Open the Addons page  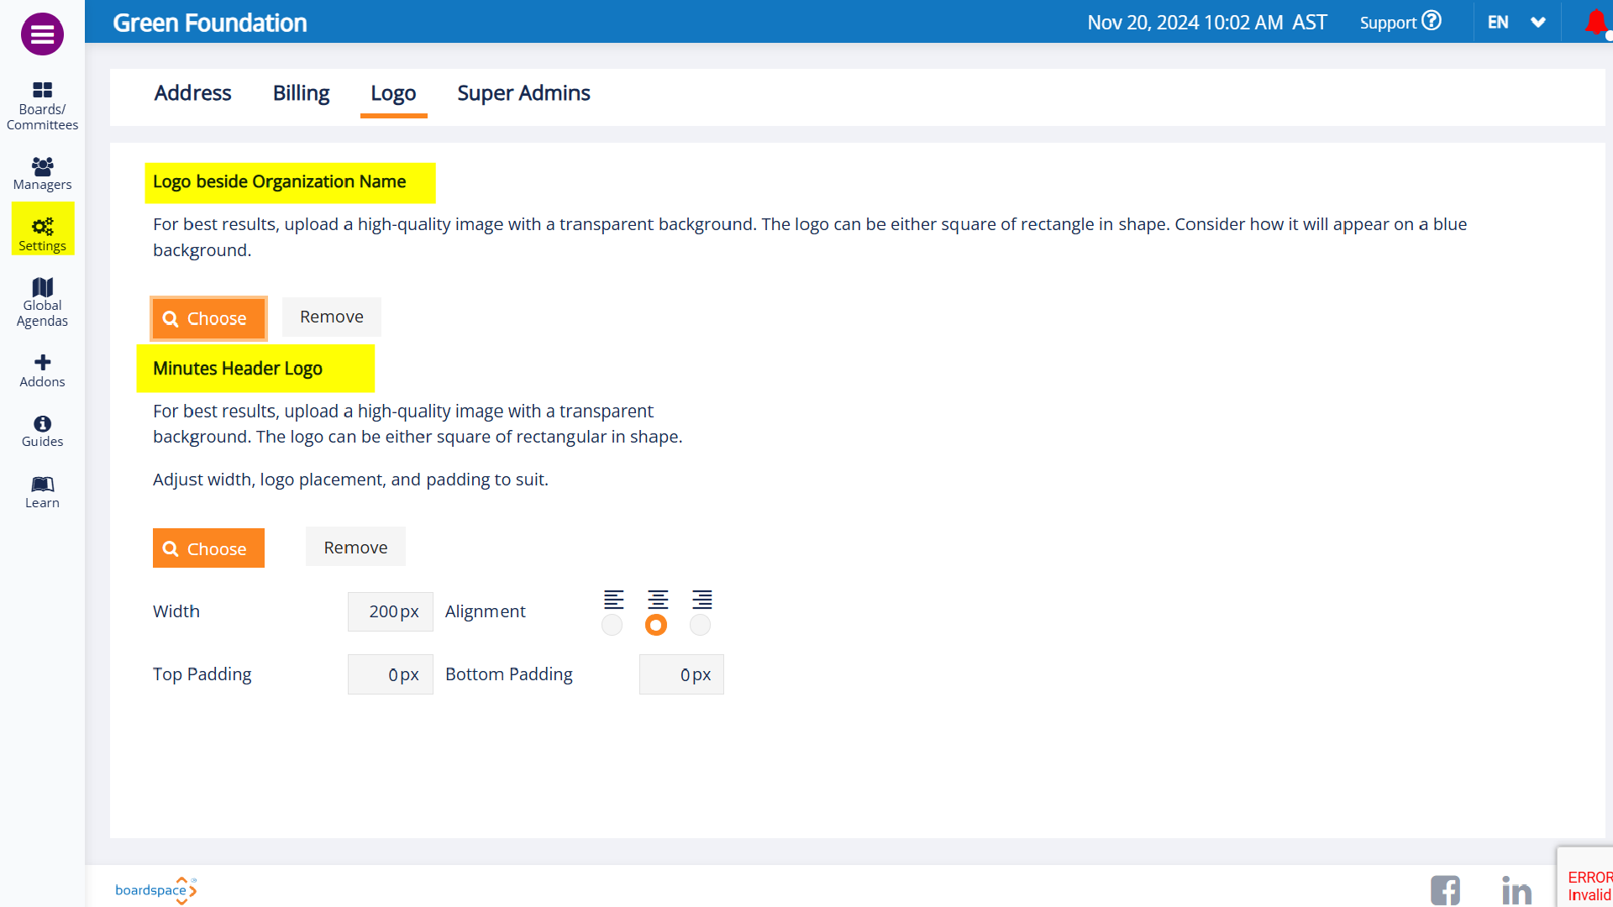(x=42, y=370)
